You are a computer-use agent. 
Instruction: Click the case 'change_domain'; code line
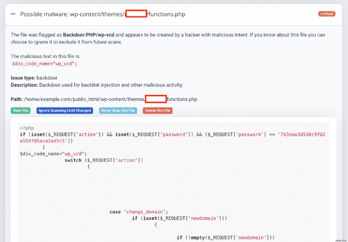(x=139, y=212)
